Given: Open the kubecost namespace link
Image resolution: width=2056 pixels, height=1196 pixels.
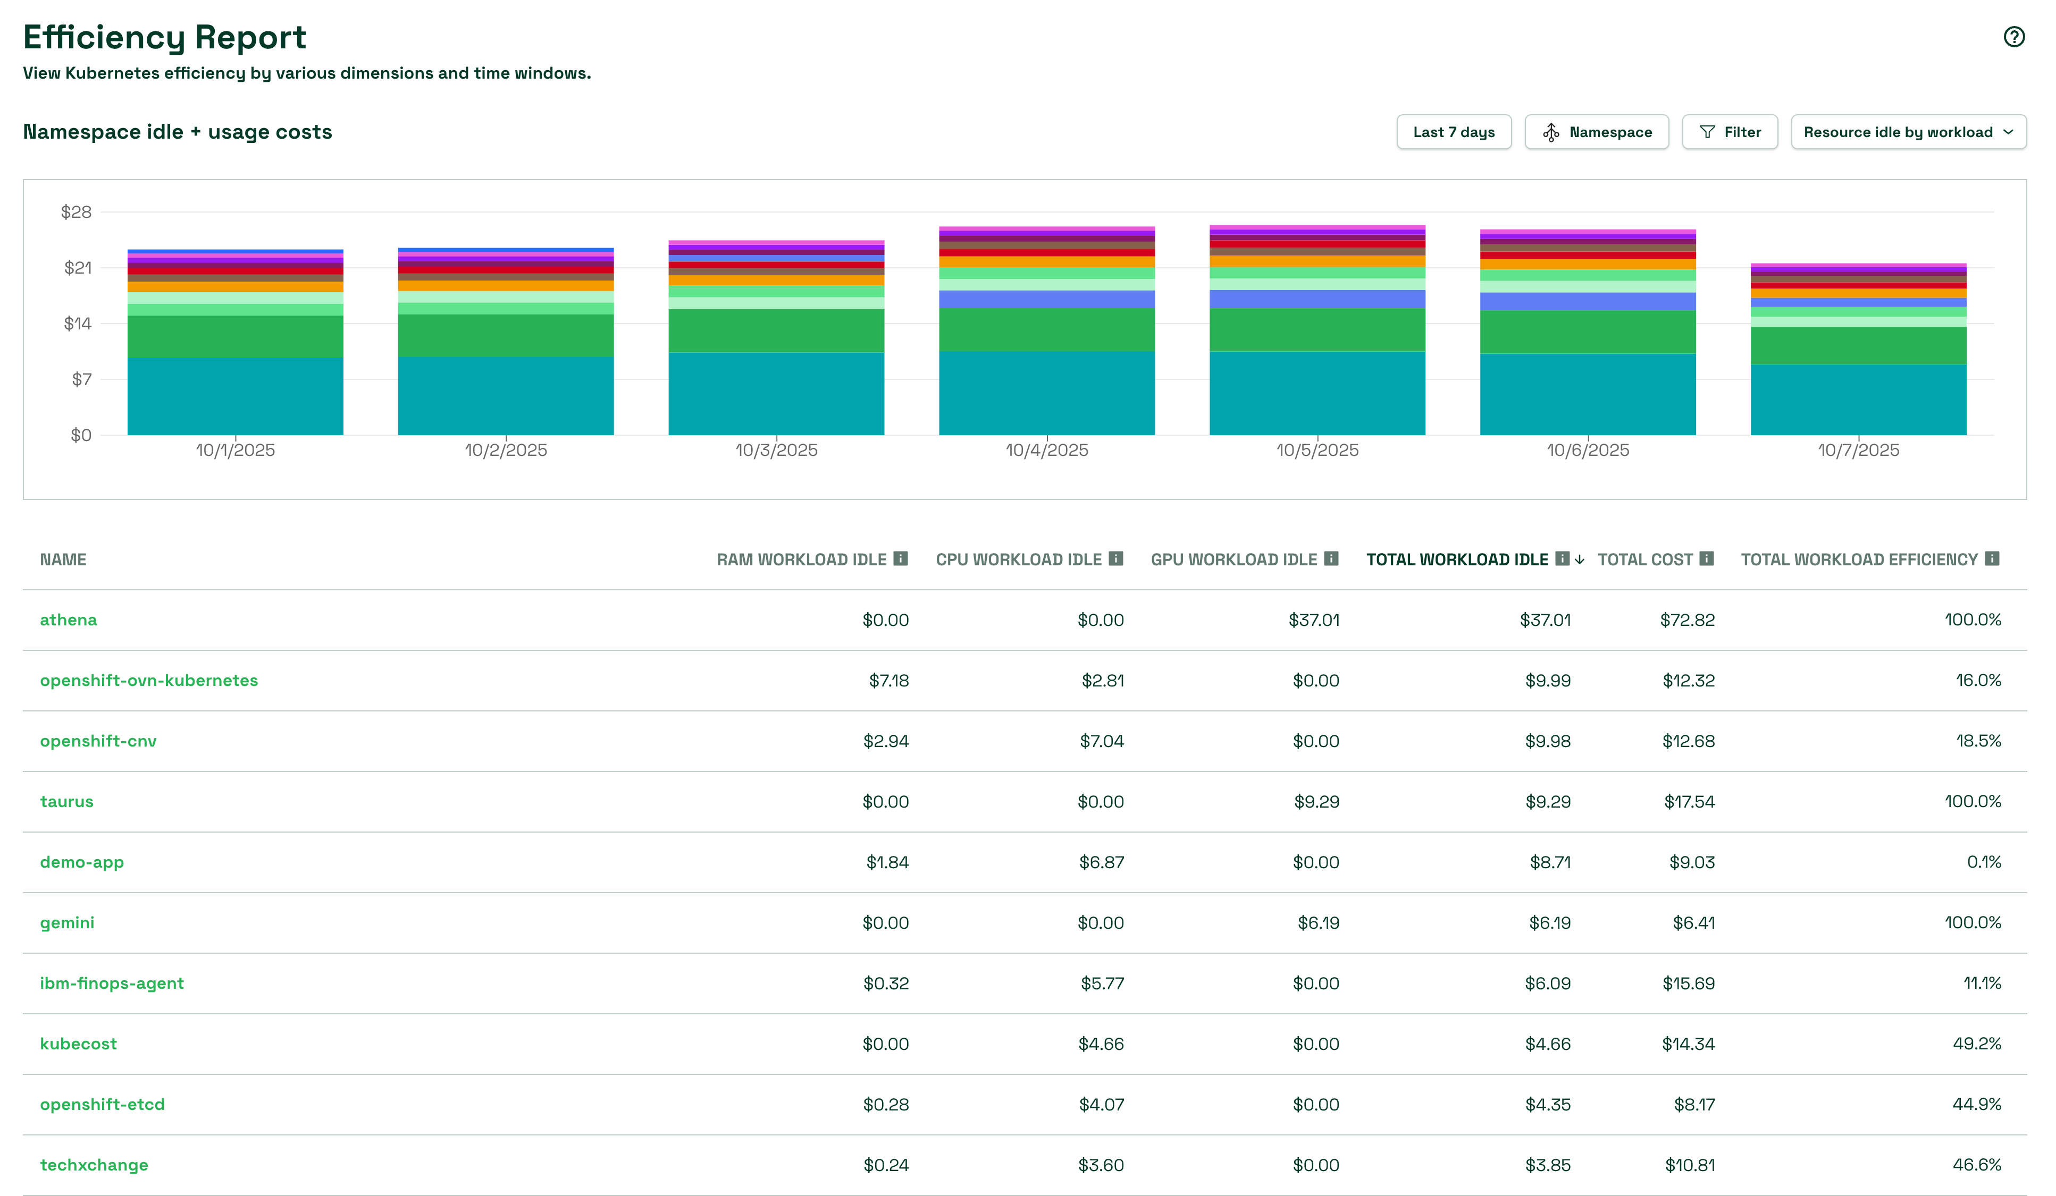Looking at the screenshot, I should (78, 1044).
